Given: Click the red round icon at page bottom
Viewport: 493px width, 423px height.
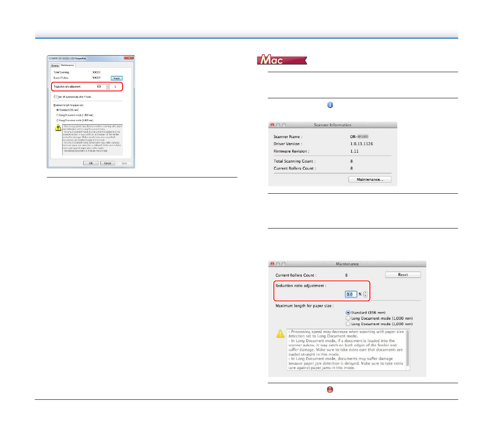Looking at the screenshot, I should 330,389.
